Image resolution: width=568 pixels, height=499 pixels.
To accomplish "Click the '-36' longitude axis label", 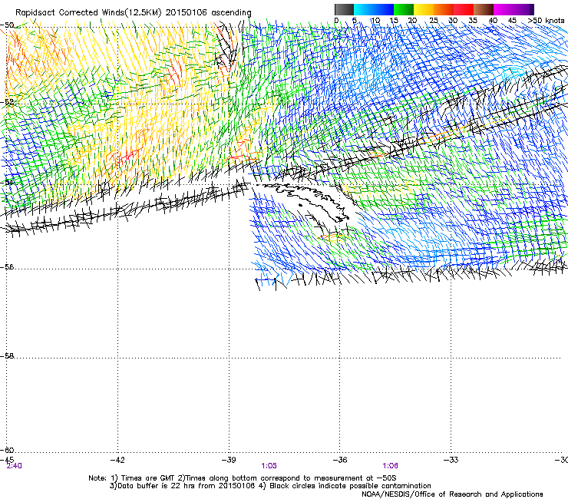I will 340,460.
